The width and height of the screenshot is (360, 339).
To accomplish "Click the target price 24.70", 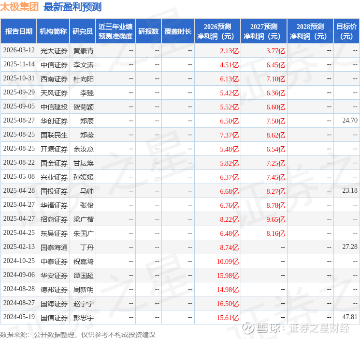I will (x=350, y=121).
